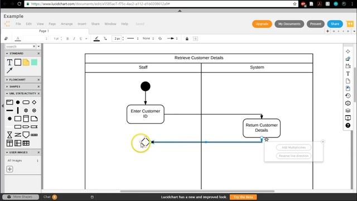Select the three-by-three grid swimlane shape

pos(26,143)
